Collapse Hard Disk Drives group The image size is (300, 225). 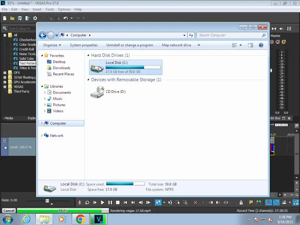(x=88, y=55)
